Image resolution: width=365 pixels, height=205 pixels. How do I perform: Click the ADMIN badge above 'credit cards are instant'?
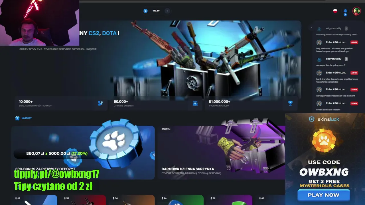coord(354,103)
